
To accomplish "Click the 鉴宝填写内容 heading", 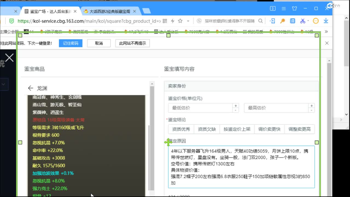I will [179, 69].
